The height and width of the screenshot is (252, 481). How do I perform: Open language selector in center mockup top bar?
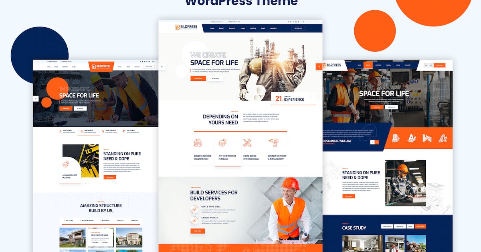(x=304, y=22)
